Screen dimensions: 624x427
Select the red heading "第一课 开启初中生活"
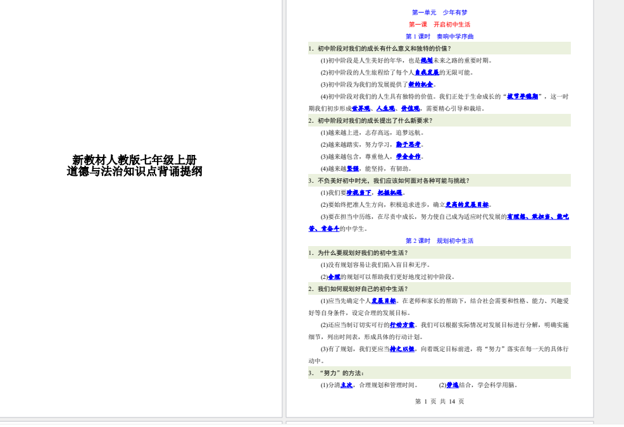(x=439, y=25)
